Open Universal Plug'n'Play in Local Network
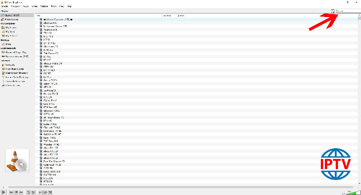 17,52
